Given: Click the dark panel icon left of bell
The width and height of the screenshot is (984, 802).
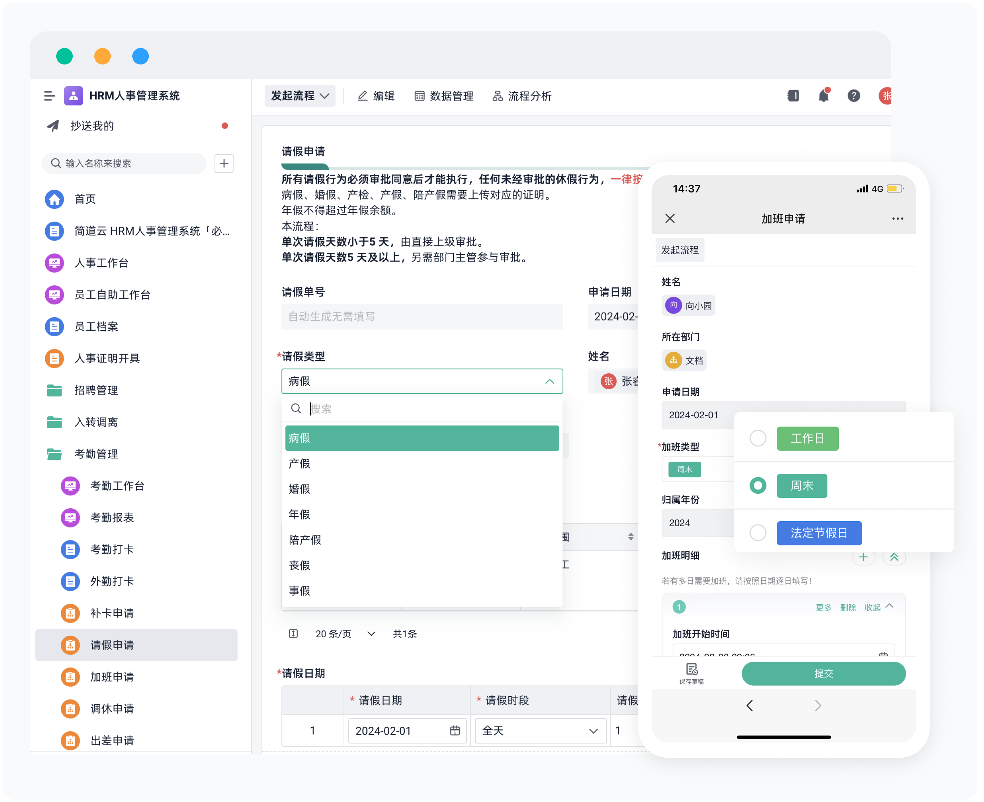Looking at the screenshot, I should pyautogui.click(x=793, y=96).
